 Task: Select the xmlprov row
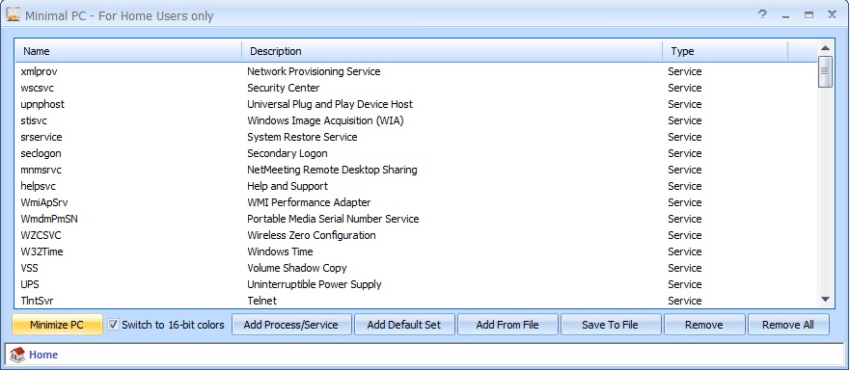(417, 71)
